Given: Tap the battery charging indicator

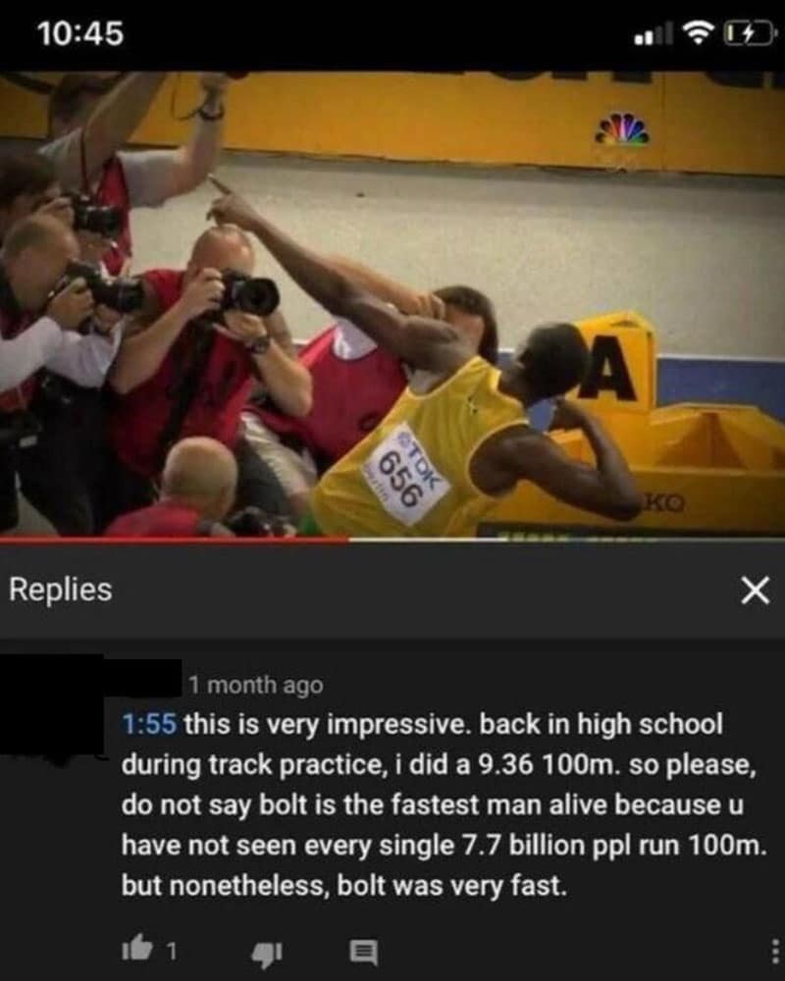Looking at the screenshot, I should pos(747,33).
